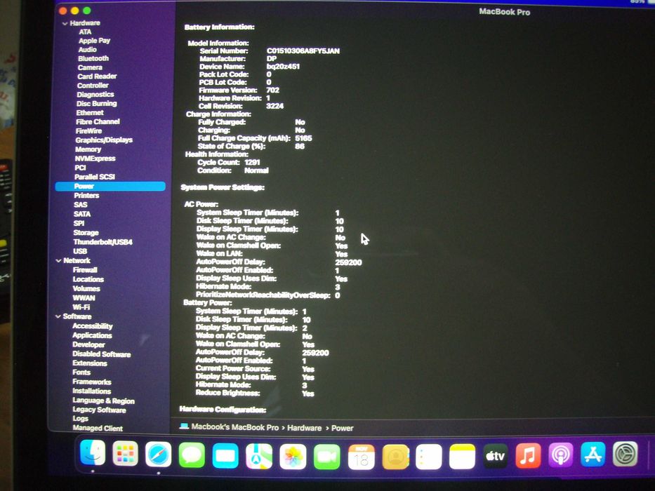This screenshot has height=491, width=655.
Task: Select Disc Burning in sidebar
Action: tap(96, 104)
